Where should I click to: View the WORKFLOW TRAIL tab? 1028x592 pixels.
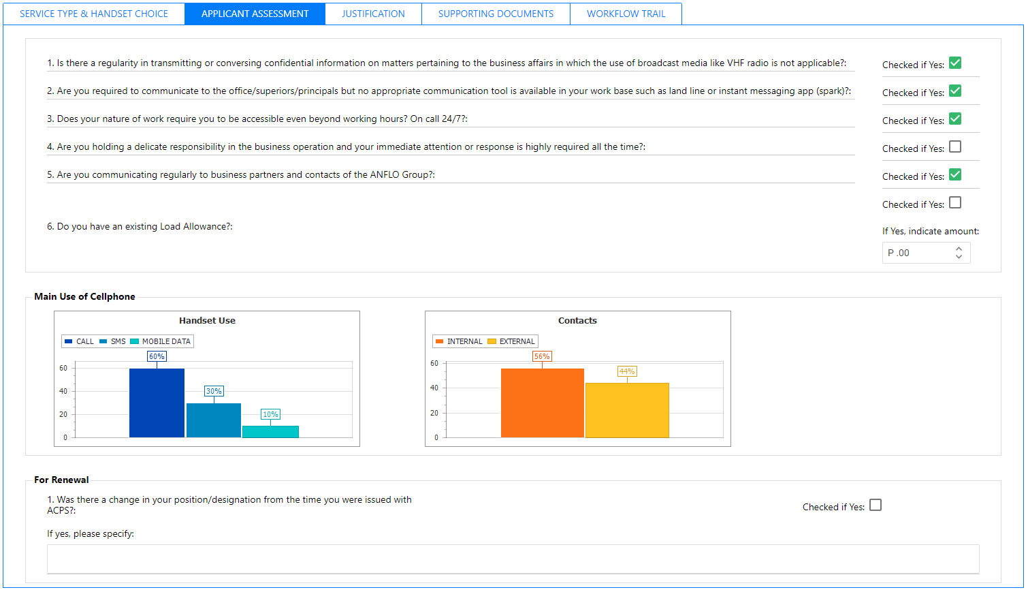(x=625, y=14)
